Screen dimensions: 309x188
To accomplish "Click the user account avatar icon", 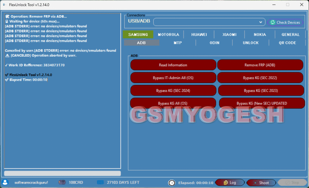I will tap(5, 182).
